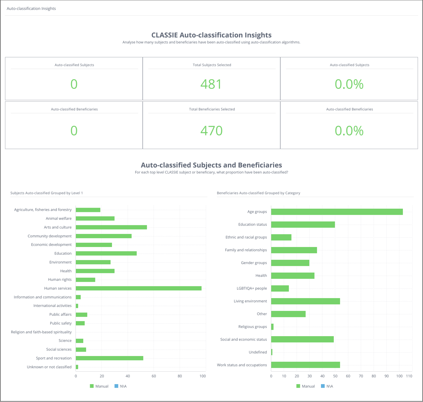Click Beneficiaries Auto-classified Grouped by Category title
423x402 pixels.
[259, 193]
